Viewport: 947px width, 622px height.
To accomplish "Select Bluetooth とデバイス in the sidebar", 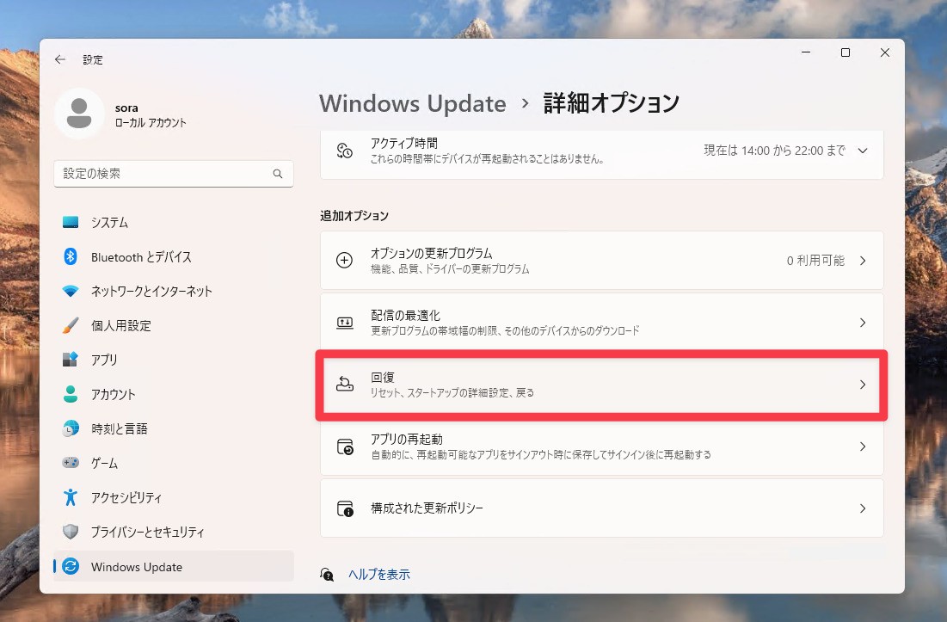I will pos(174,256).
